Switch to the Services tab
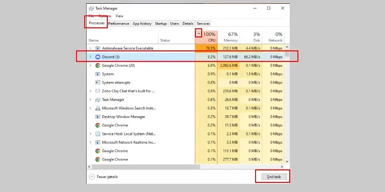The height and width of the screenshot is (192, 385). point(203,24)
